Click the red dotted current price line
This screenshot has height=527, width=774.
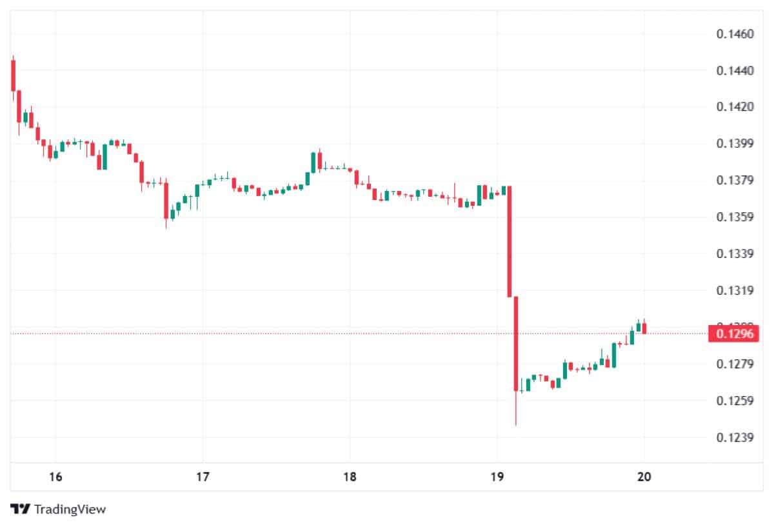(322, 333)
